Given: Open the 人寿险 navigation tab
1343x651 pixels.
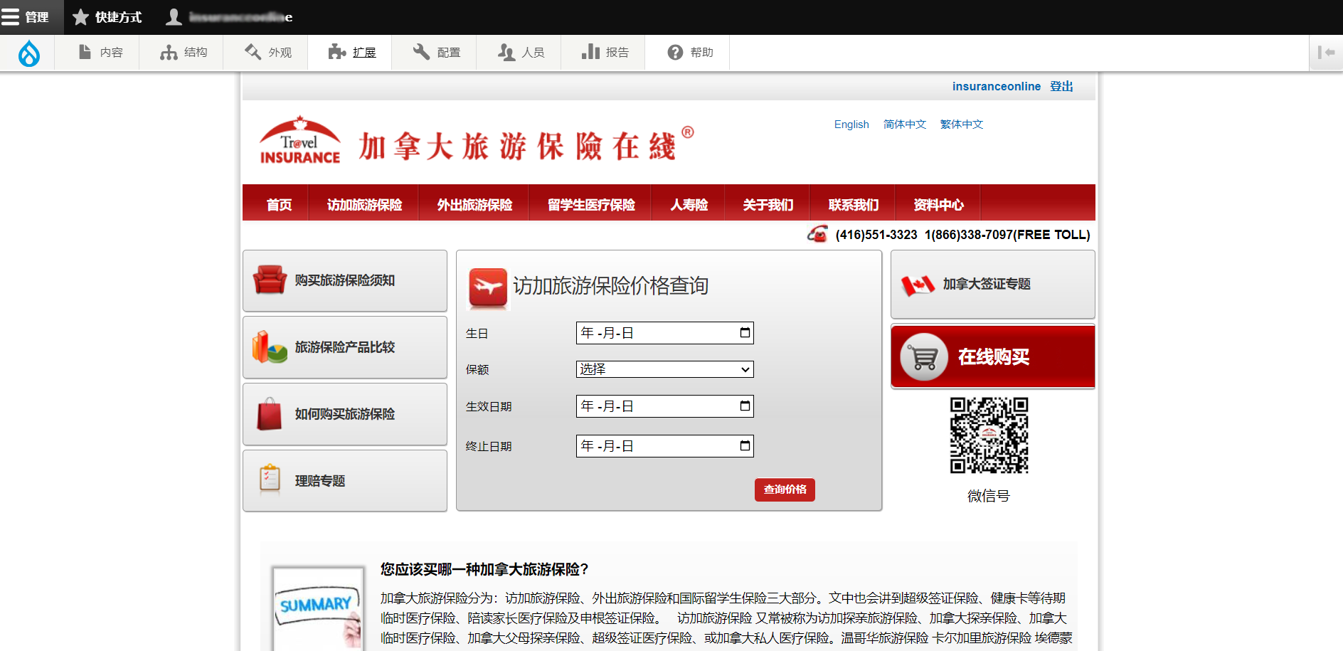Looking at the screenshot, I should coord(689,205).
